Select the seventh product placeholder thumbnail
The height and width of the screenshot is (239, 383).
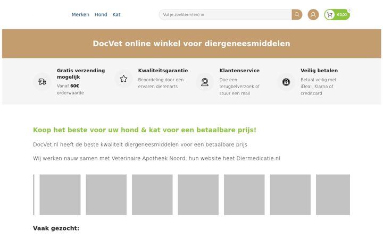point(333,194)
